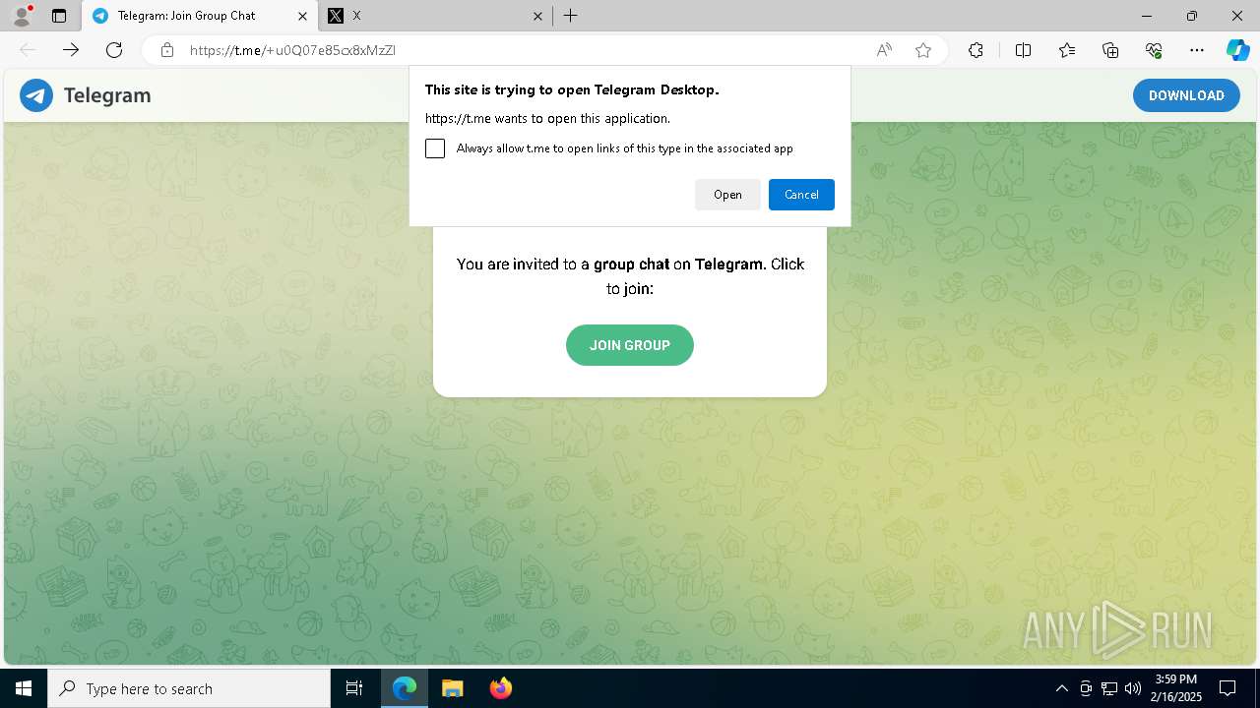Screen dimensions: 1260x708
Task: Switch to the X tab
Action: (436, 16)
